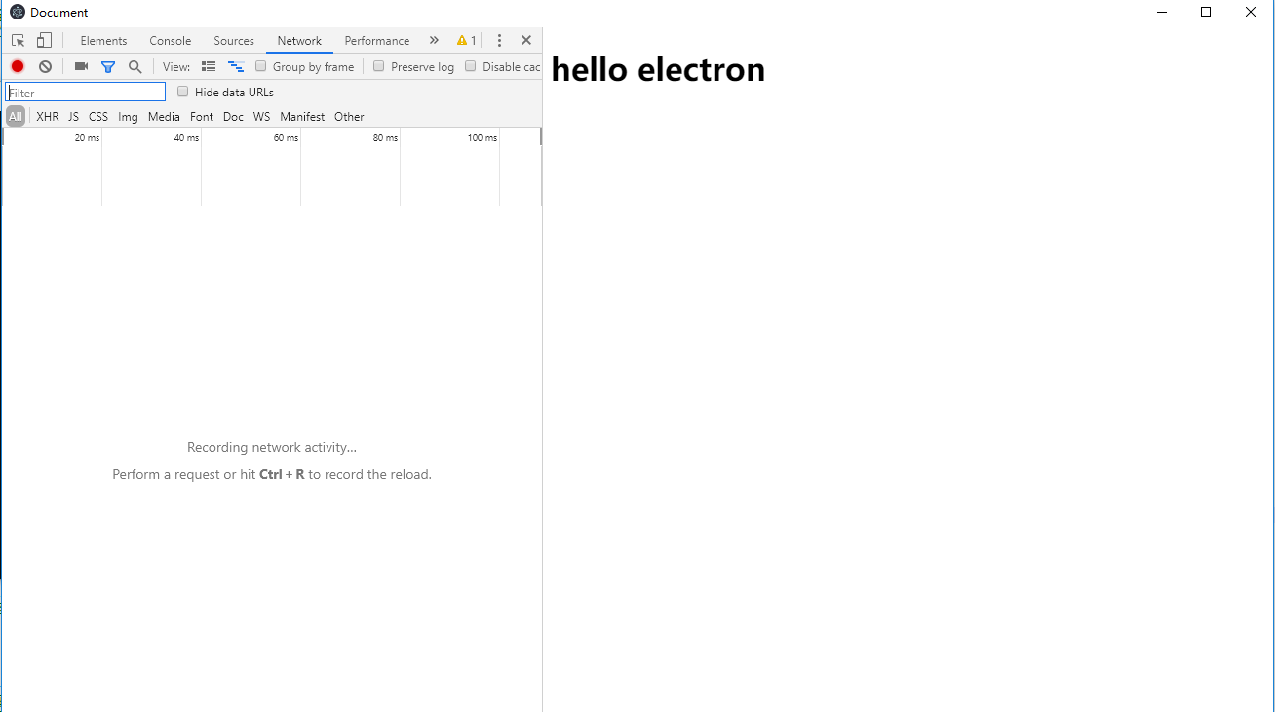The width and height of the screenshot is (1275, 712).
Task: Go to the Performance tab
Action: click(x=377, y=41)
